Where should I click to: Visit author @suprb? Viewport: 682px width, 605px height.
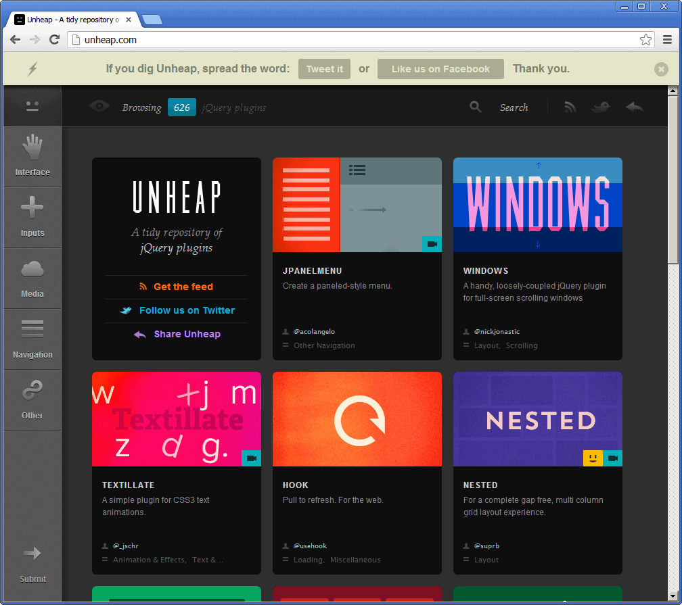(x=486, y=546)
